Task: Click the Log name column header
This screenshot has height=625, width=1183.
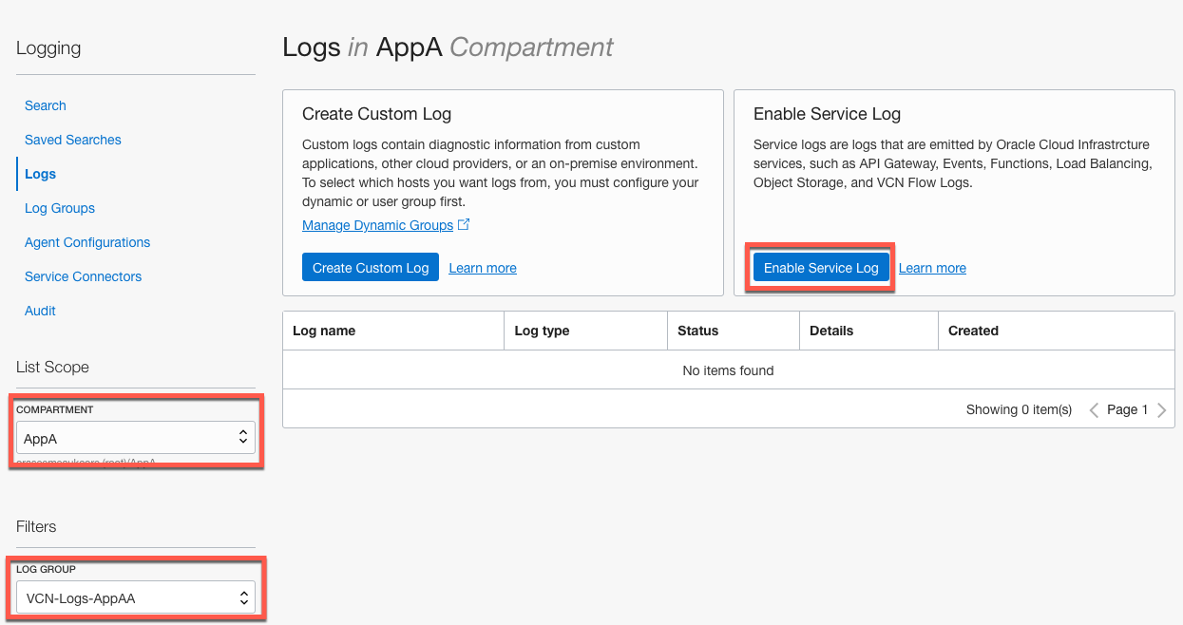Action: (324, 331)
